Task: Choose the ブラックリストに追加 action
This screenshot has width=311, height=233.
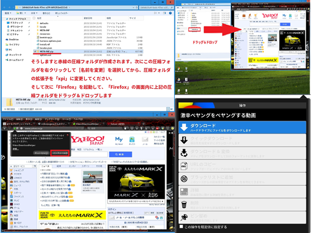Action: 242,179
